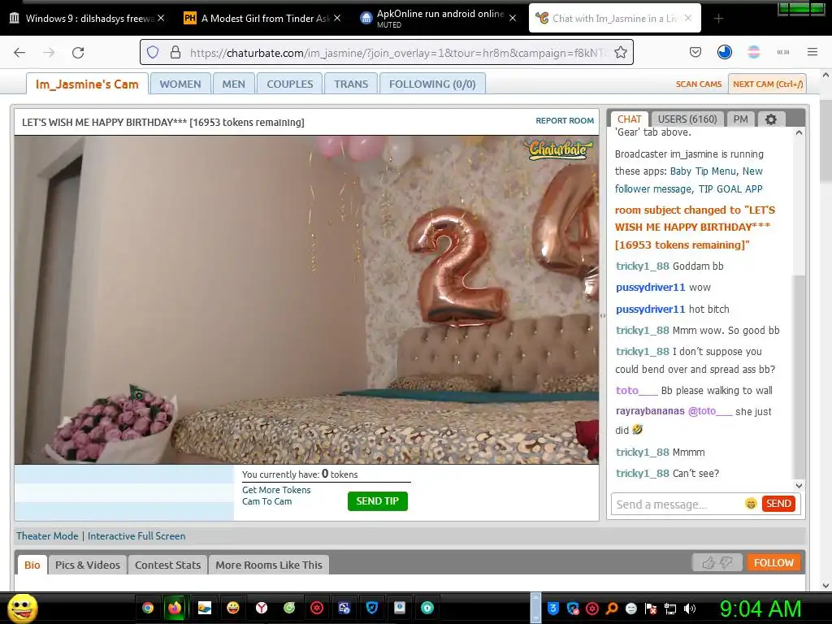Open the WOMEN category tab

[x=180, y=84]
